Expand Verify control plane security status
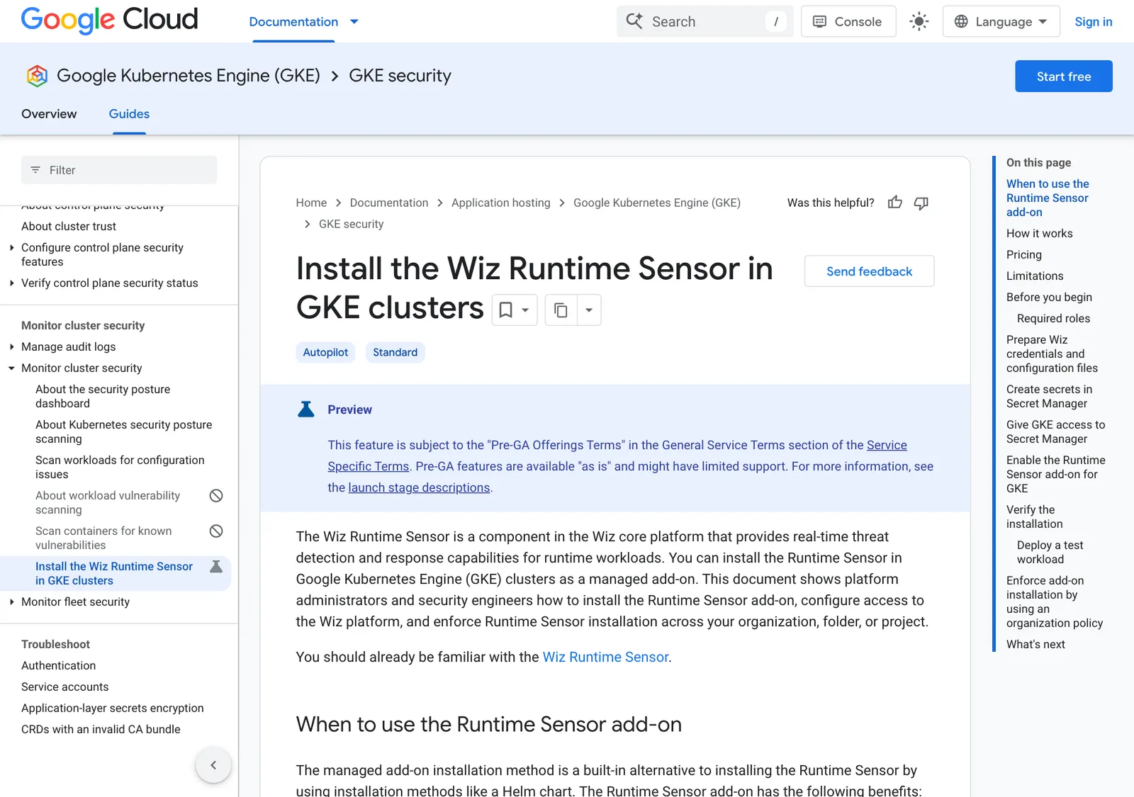 [x=11, y=283]
